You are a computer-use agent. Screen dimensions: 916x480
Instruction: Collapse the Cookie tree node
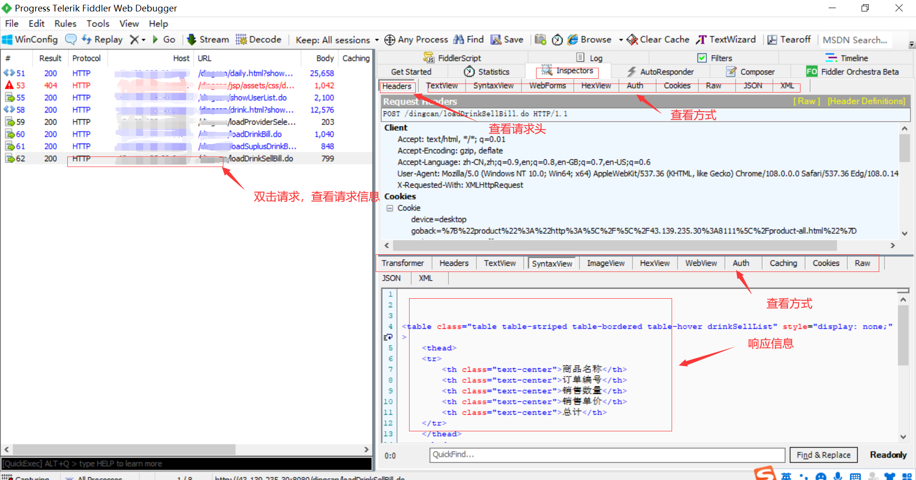[390, 208]
